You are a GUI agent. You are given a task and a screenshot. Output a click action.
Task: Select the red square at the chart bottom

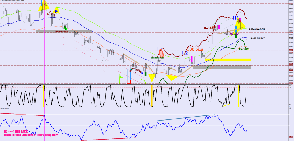[x=129, y=82]
